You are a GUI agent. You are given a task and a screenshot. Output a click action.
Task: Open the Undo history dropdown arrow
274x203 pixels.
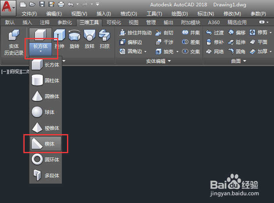click(x=77, y=4)
